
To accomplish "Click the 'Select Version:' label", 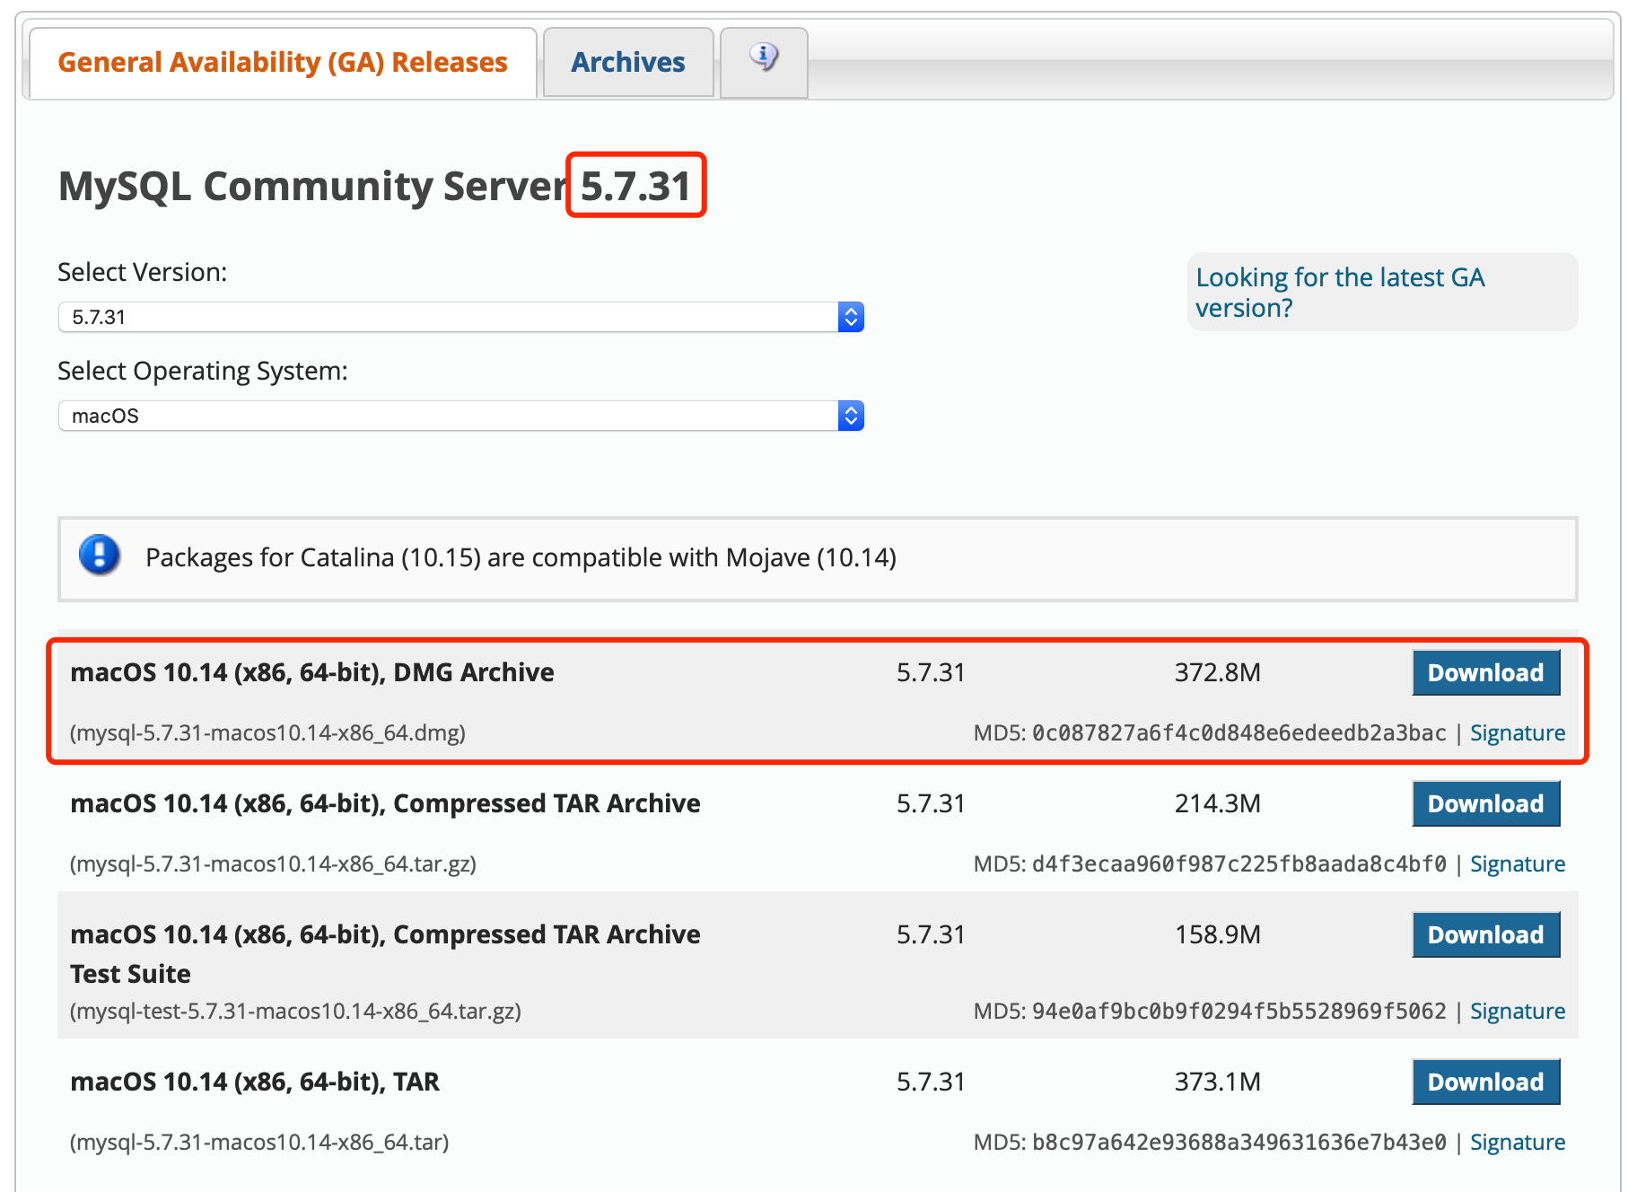I will [143, 272].
